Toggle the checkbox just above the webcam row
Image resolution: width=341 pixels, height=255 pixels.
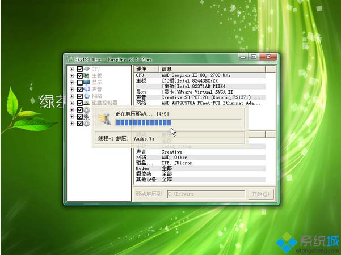80,110
